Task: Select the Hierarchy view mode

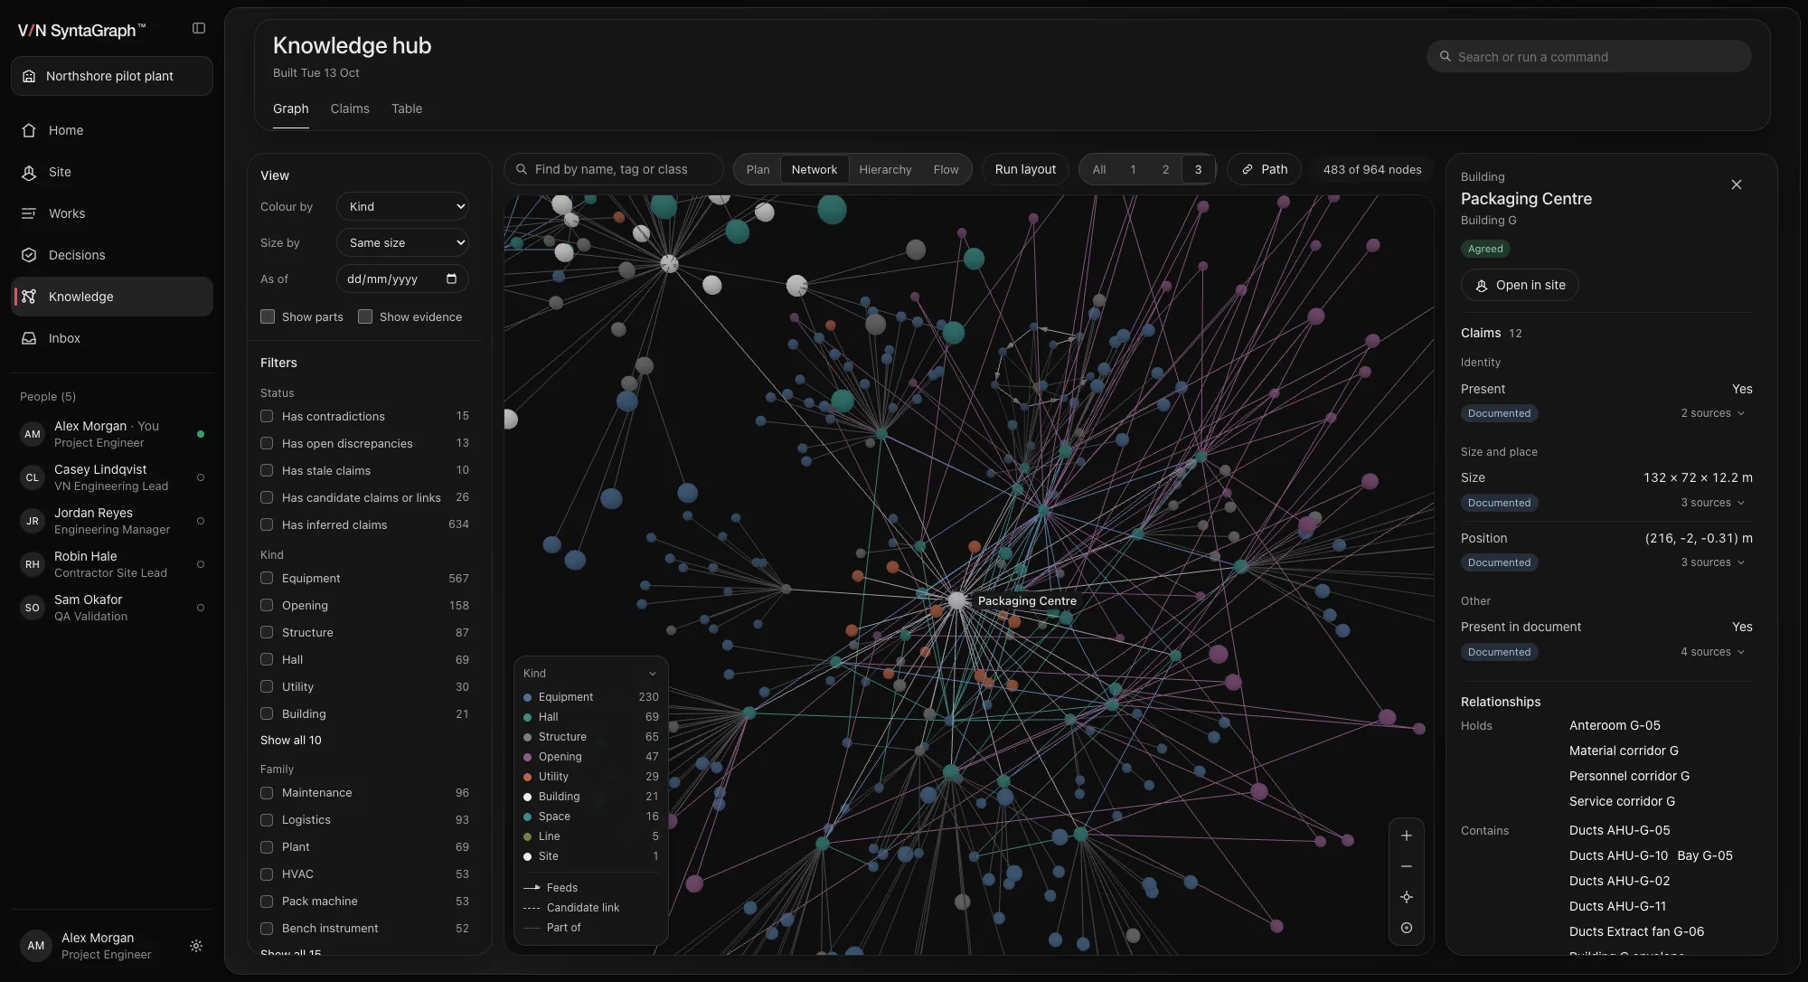Action: click(885, 169)
